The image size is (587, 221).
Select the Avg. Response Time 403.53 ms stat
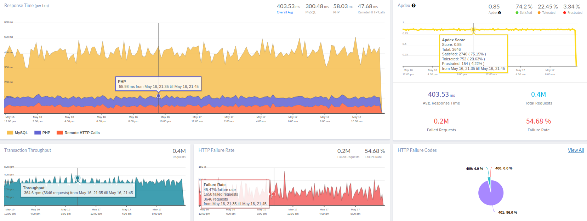441,95
